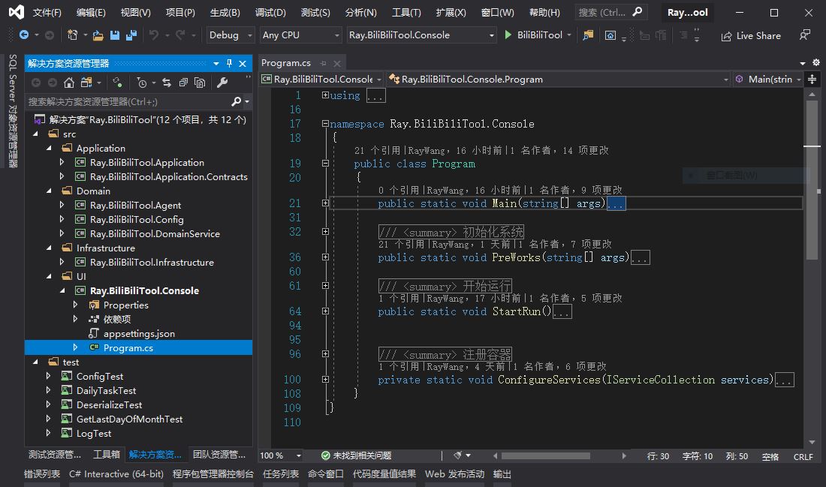
Task: Select Ray.BiliBiliTool.Infrastructure project
Action: click(x=152, y=262)
